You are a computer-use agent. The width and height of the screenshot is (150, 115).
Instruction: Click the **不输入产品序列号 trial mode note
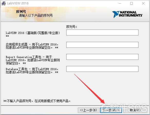37,101
